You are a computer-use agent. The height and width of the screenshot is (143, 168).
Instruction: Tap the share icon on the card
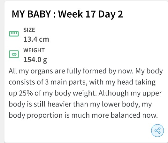(x=157, y=130)
